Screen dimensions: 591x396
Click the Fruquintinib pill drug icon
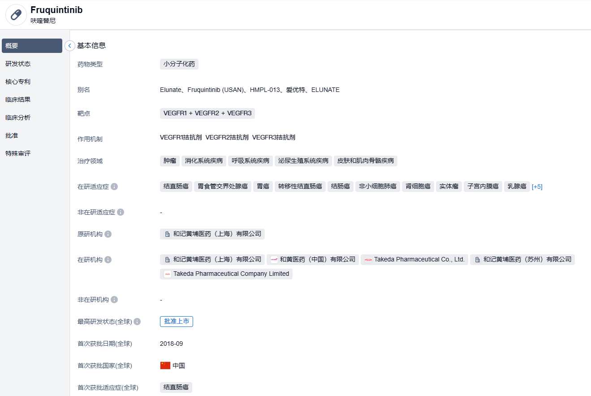pos(16,15)
